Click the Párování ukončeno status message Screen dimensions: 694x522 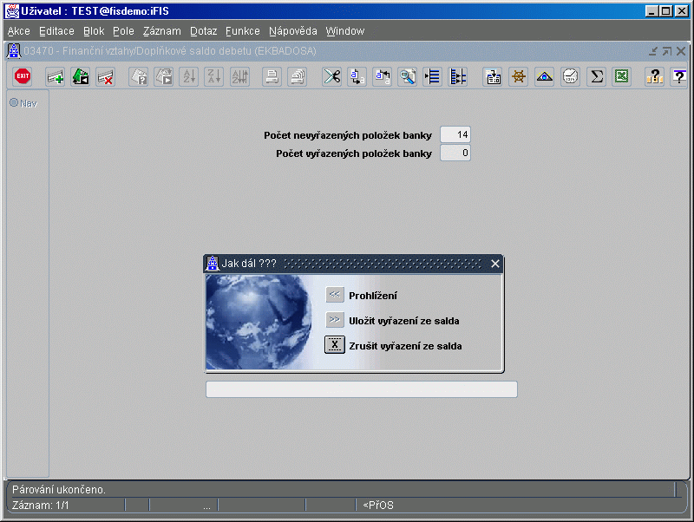tap(58, 490)
